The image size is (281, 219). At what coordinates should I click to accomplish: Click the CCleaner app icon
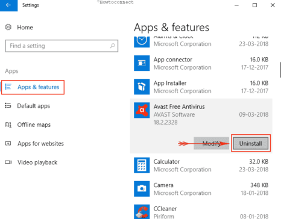[142, 212]
